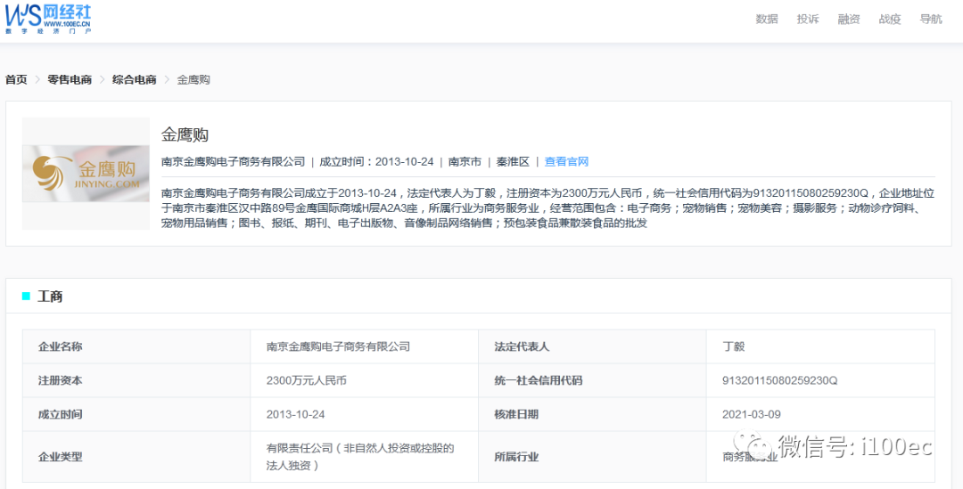Open the 数据 navigation menu
This screenshot has width=963, height=489.
(767, 19)
